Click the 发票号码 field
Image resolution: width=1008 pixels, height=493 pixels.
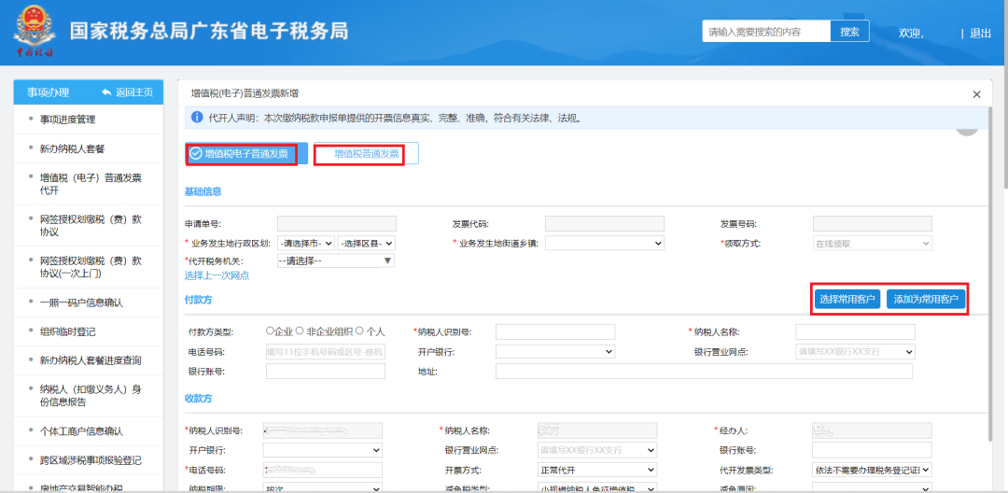click(873, 224)
